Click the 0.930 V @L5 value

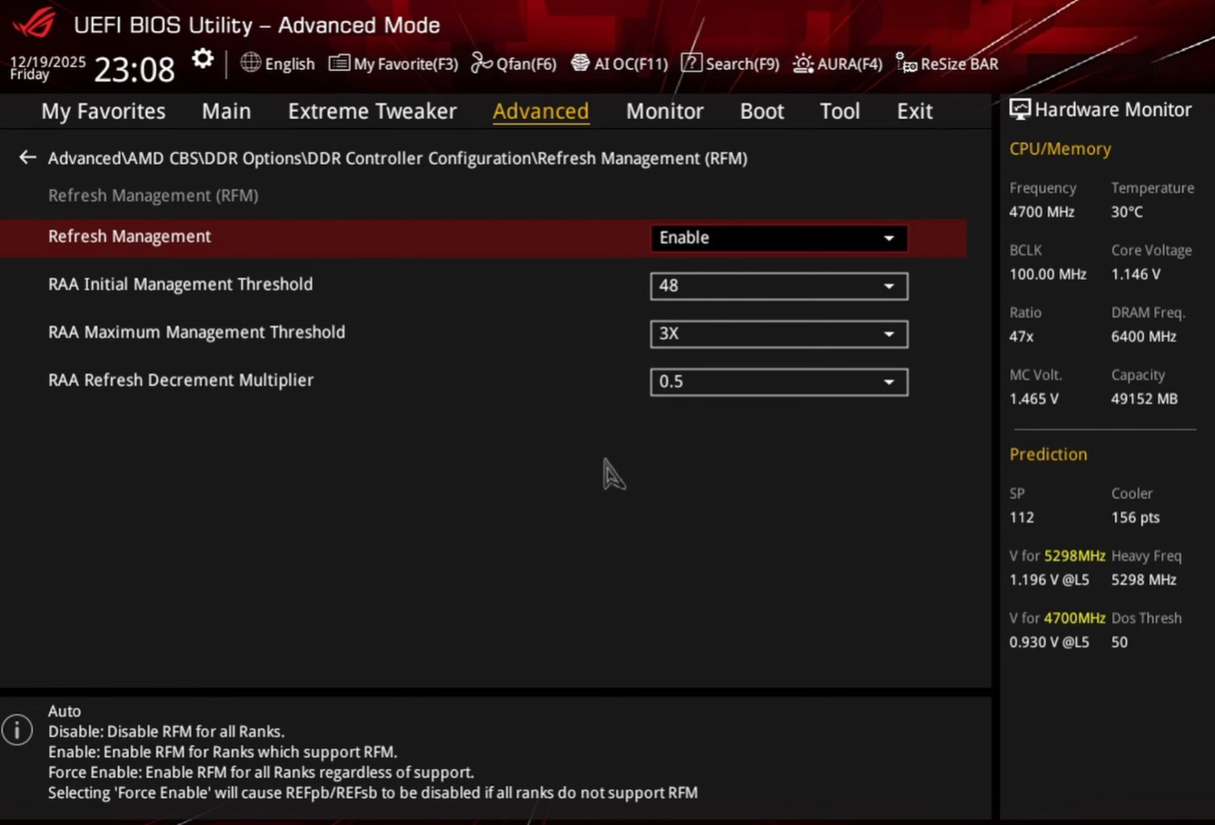tap(1050, 642)
